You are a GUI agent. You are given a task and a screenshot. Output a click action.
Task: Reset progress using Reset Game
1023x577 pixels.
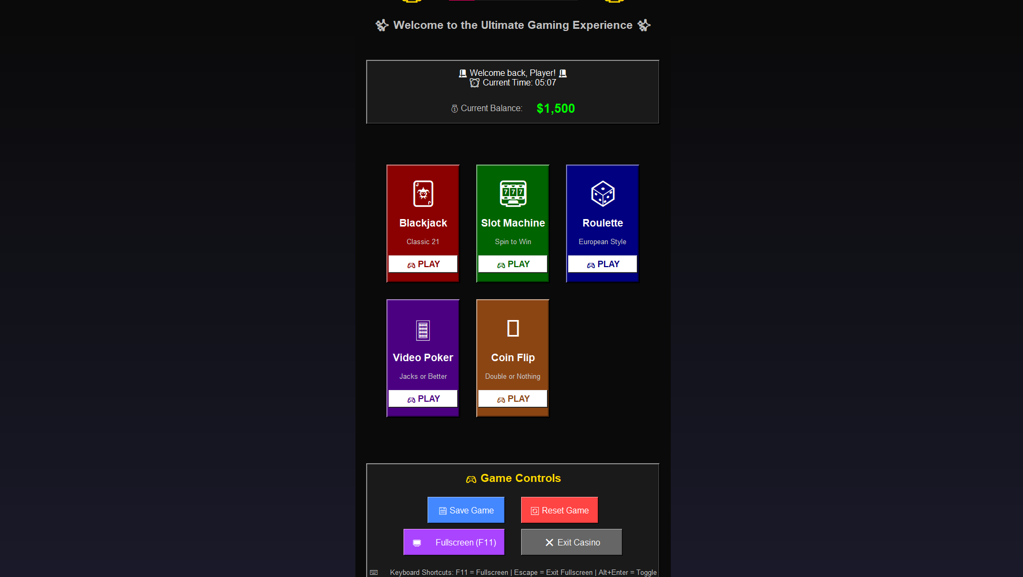(559, 510)
